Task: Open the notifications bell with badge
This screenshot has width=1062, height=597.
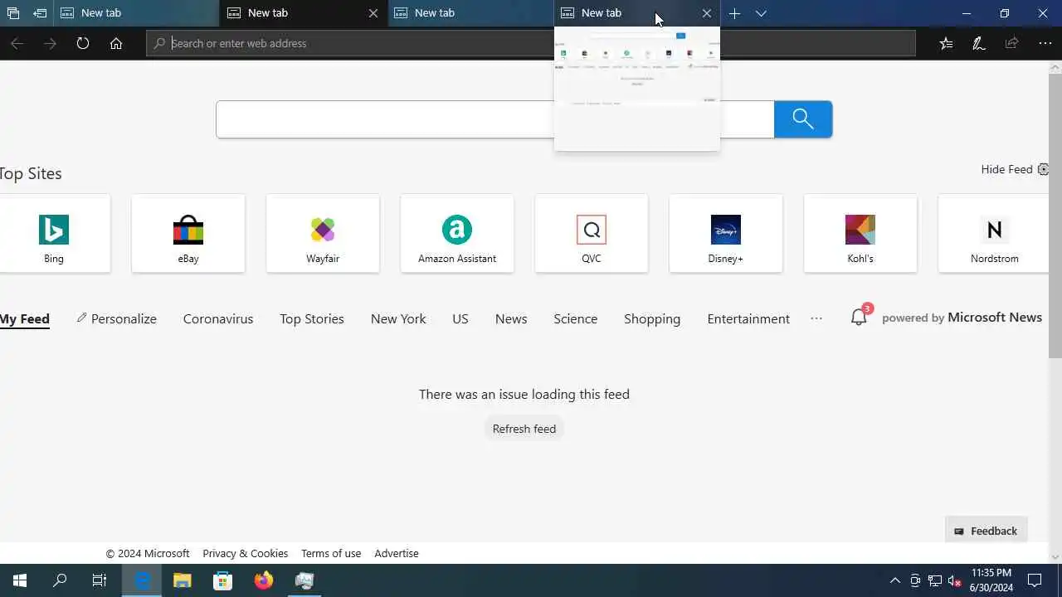Action: (x=860, y=317)
